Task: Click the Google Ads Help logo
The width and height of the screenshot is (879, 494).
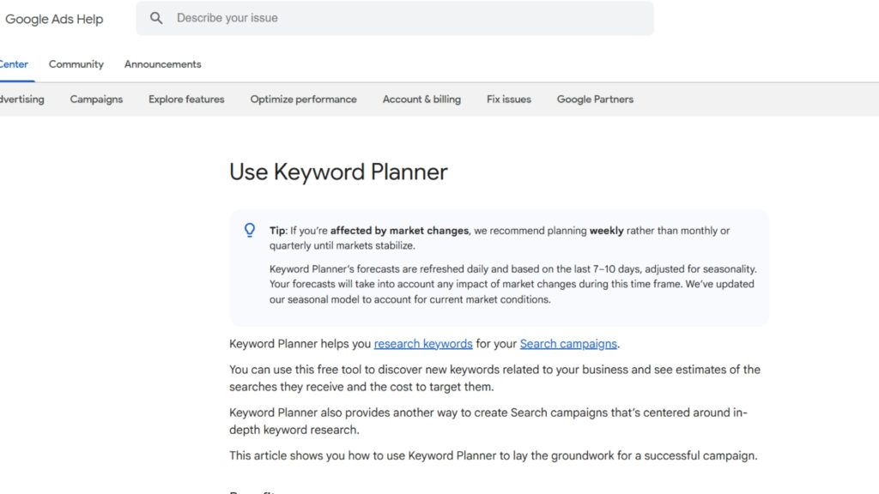Action: 54,17
